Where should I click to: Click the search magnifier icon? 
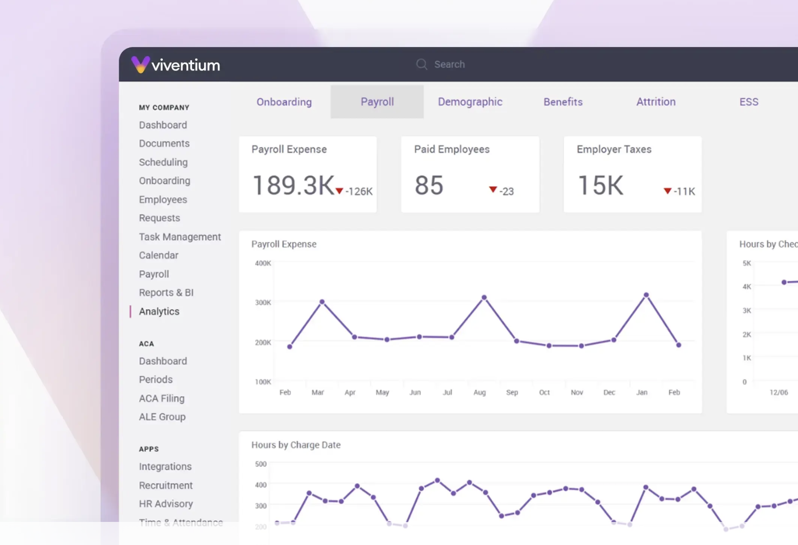421,64
